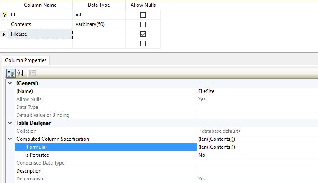Select the Collation property label
Image resolution: width=318 pixels, height=183 pixels.
point(26,131)
